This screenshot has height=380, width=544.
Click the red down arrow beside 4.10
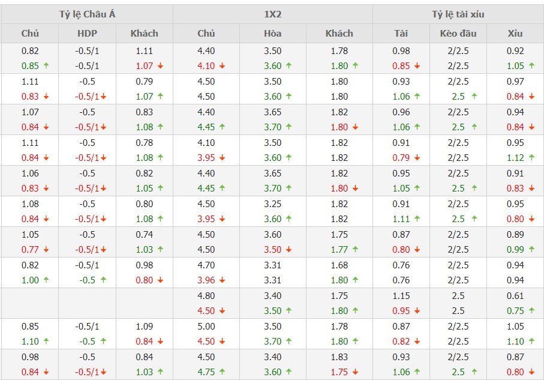pyautogui.click(x=223, y=66)
